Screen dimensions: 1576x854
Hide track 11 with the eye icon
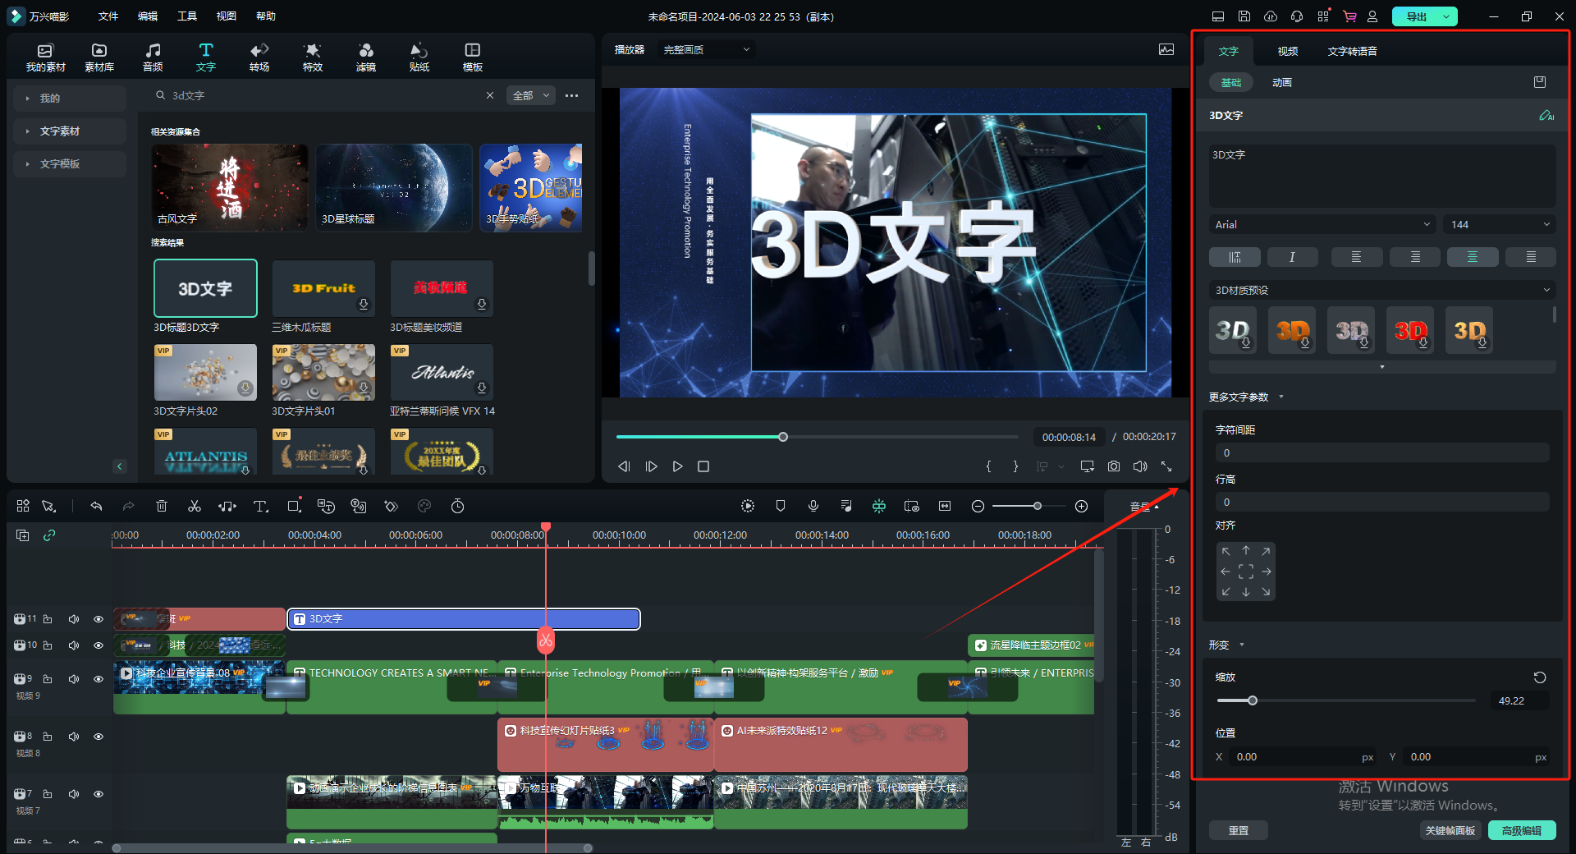98,619
